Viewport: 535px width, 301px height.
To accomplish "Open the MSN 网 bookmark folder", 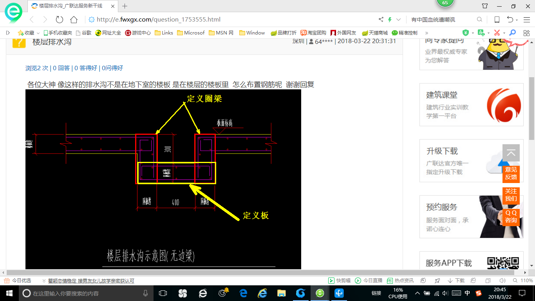I will [221, 33].
